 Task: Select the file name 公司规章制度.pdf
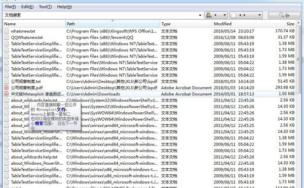coord(27,87)
